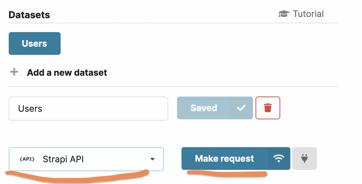Viewport: 362px width, 184px height.
Task: Open the Strapi API connection dropdown
Action: [86, 159]
